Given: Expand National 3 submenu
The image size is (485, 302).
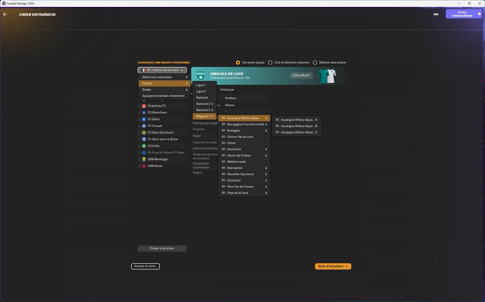Looking at the screenshot, I should [x=205, y=110].
